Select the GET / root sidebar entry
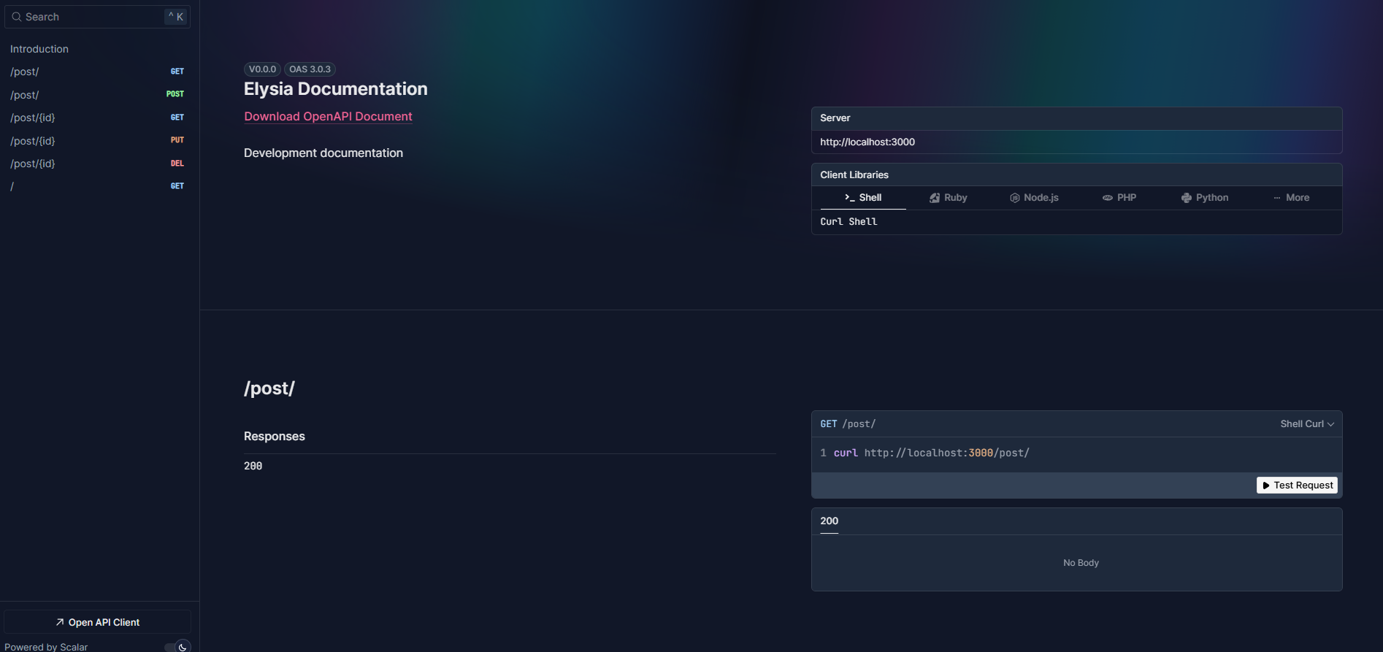Screen dimensions: 1383x652 [x=97, y=186]
